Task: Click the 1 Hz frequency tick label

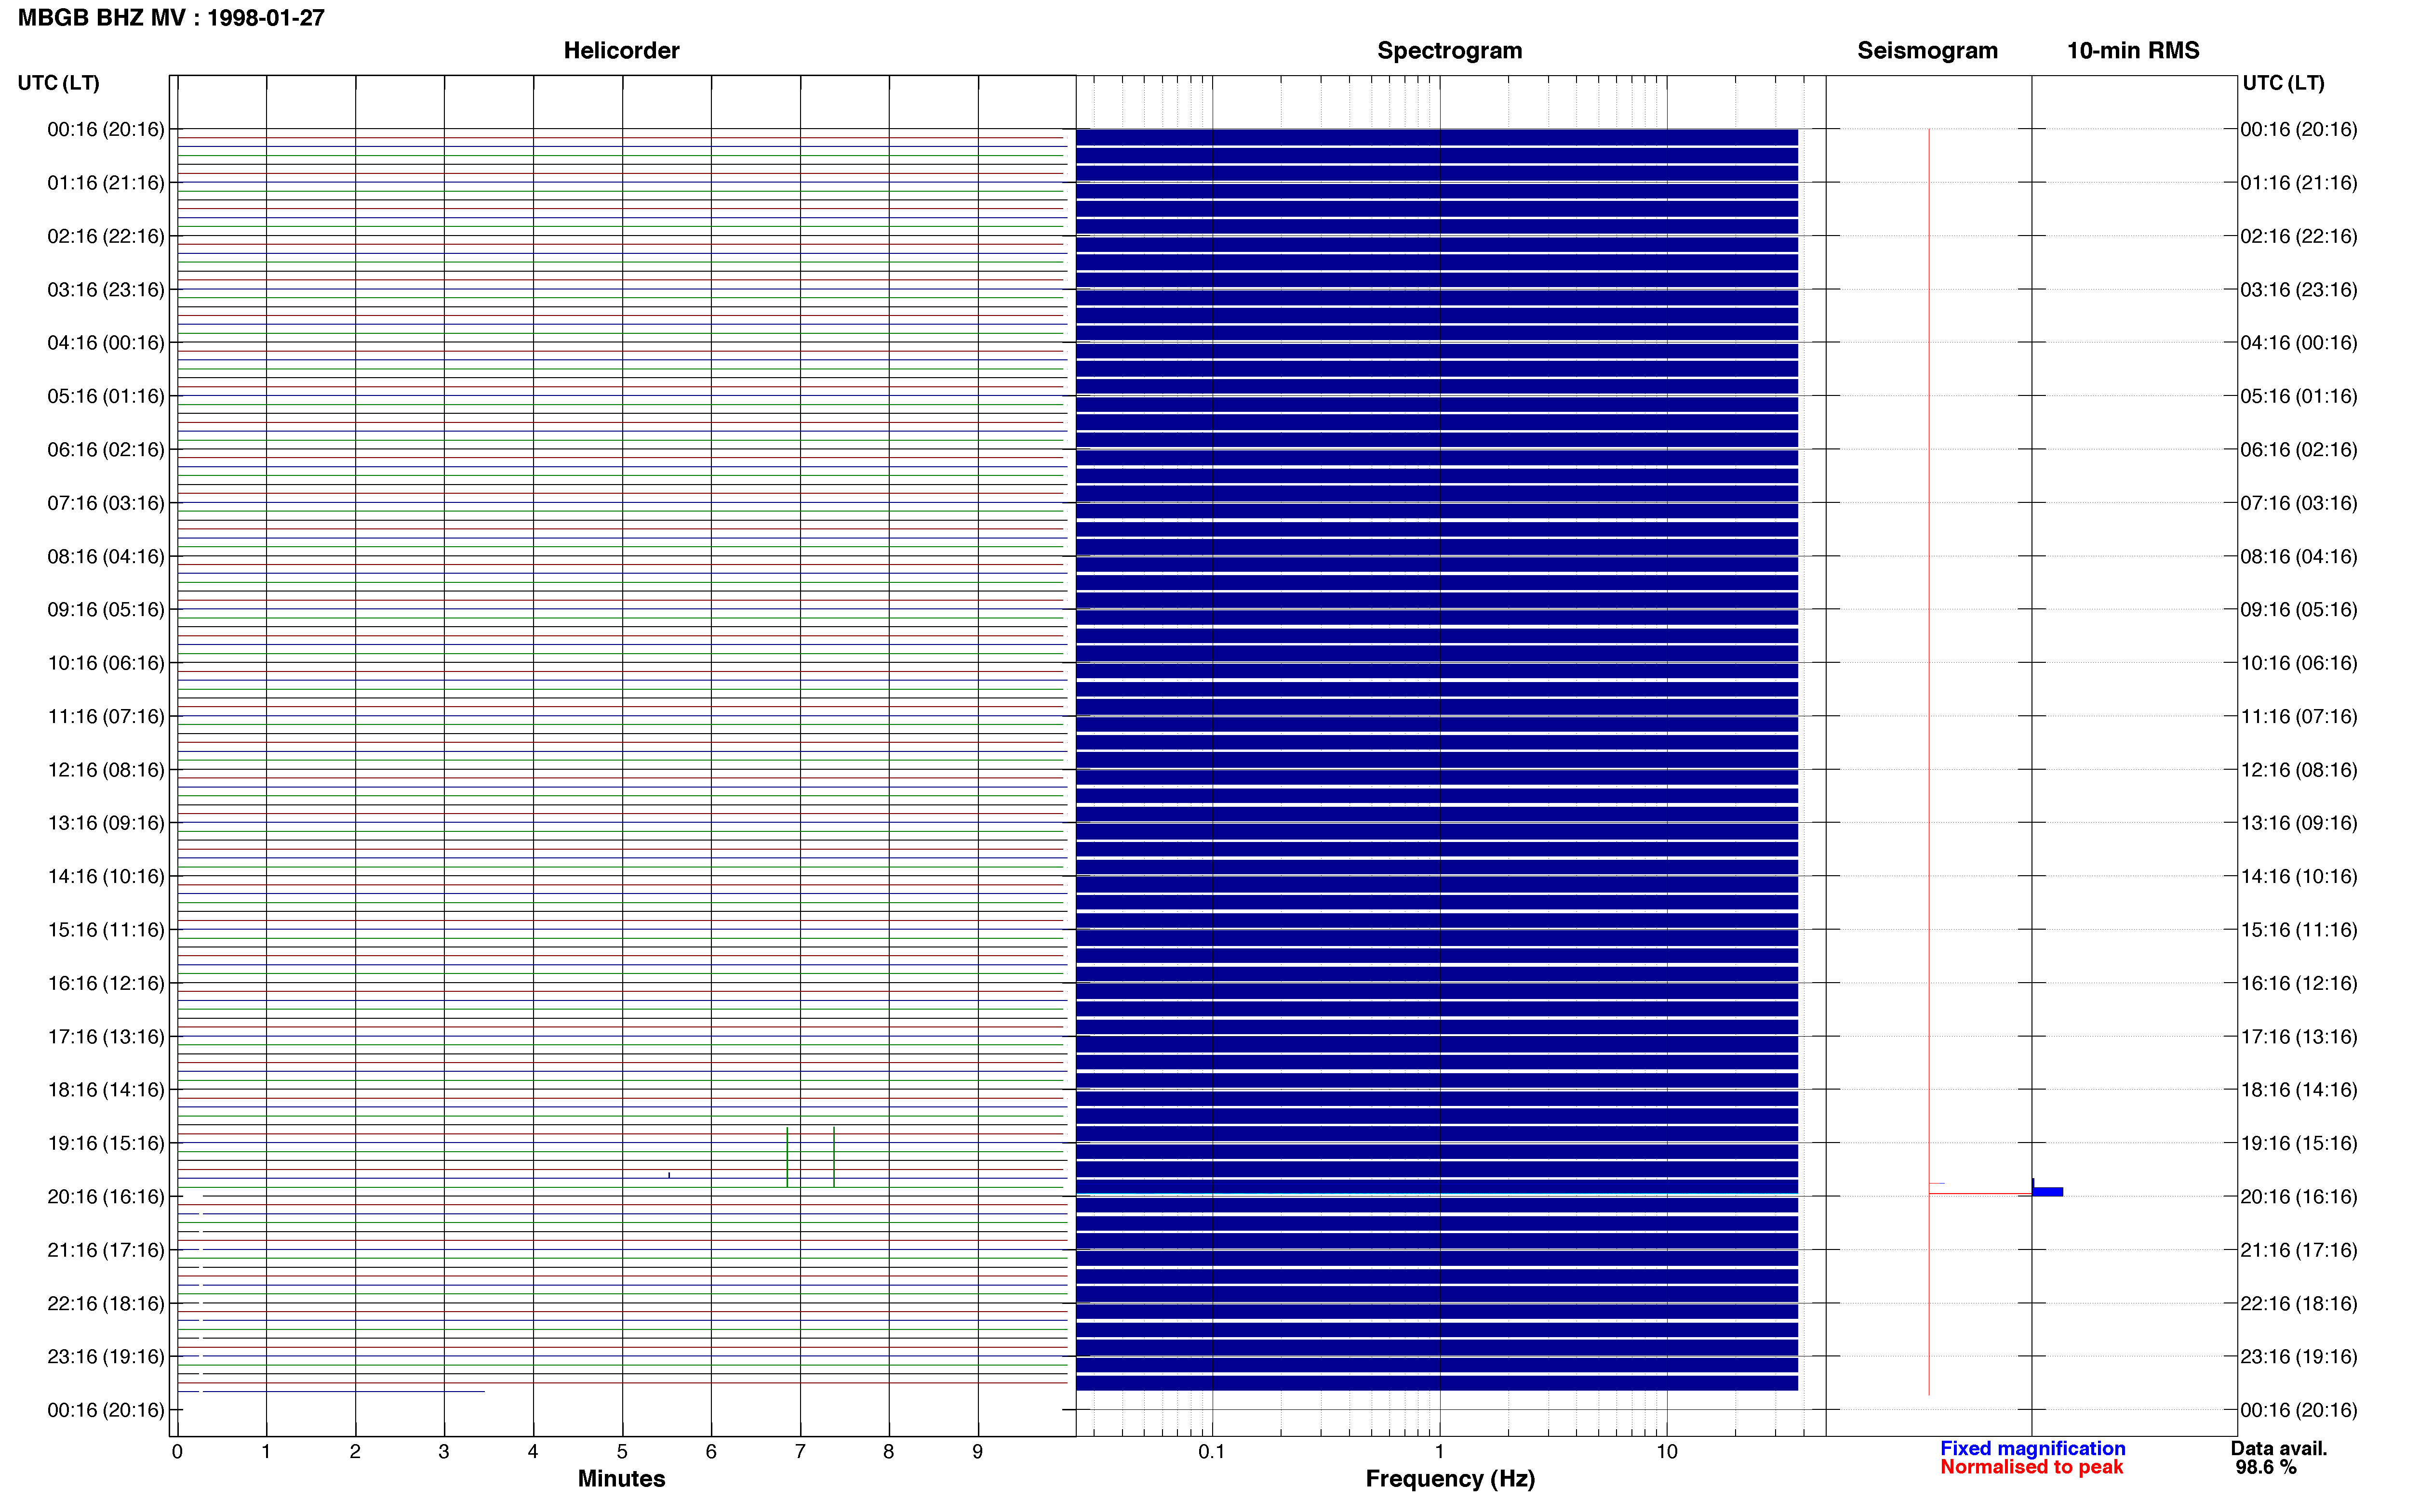Action: point(1440,1451)
